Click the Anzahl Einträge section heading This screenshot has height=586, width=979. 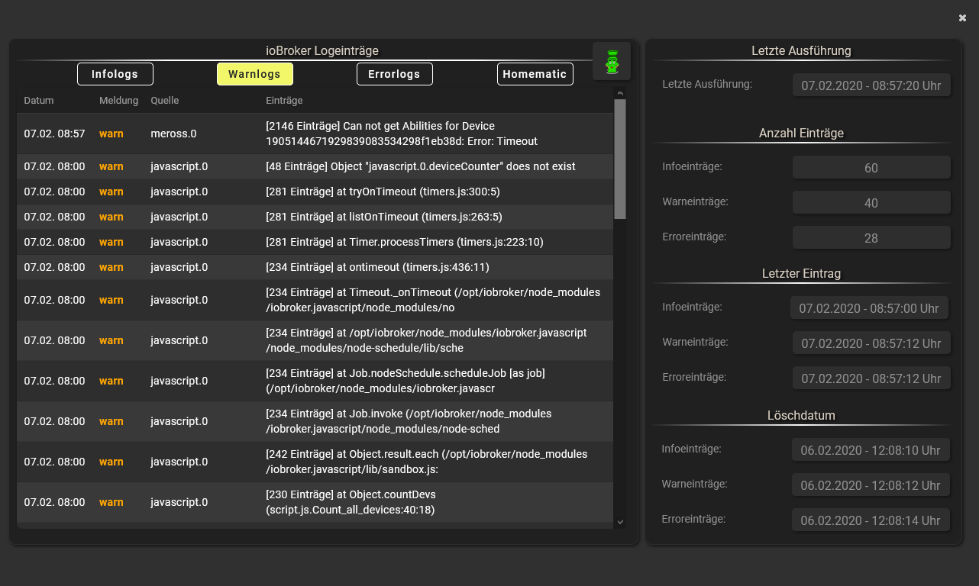801,134
